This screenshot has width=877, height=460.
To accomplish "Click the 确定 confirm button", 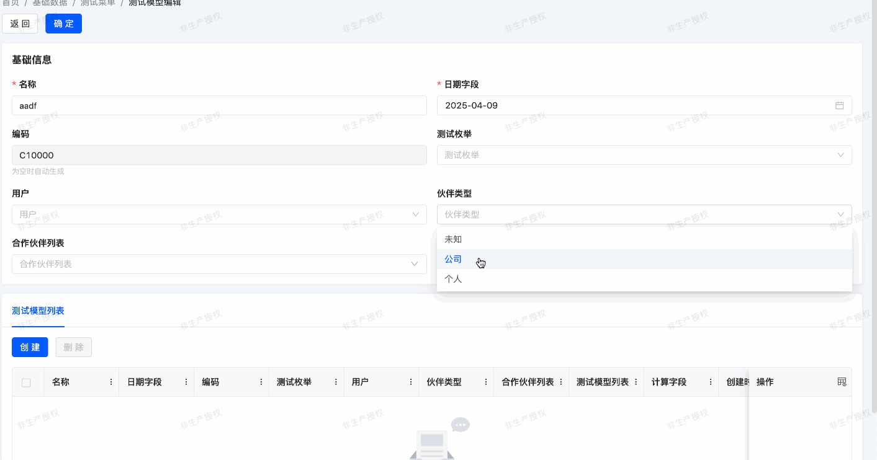I will (x=63, y=24).
